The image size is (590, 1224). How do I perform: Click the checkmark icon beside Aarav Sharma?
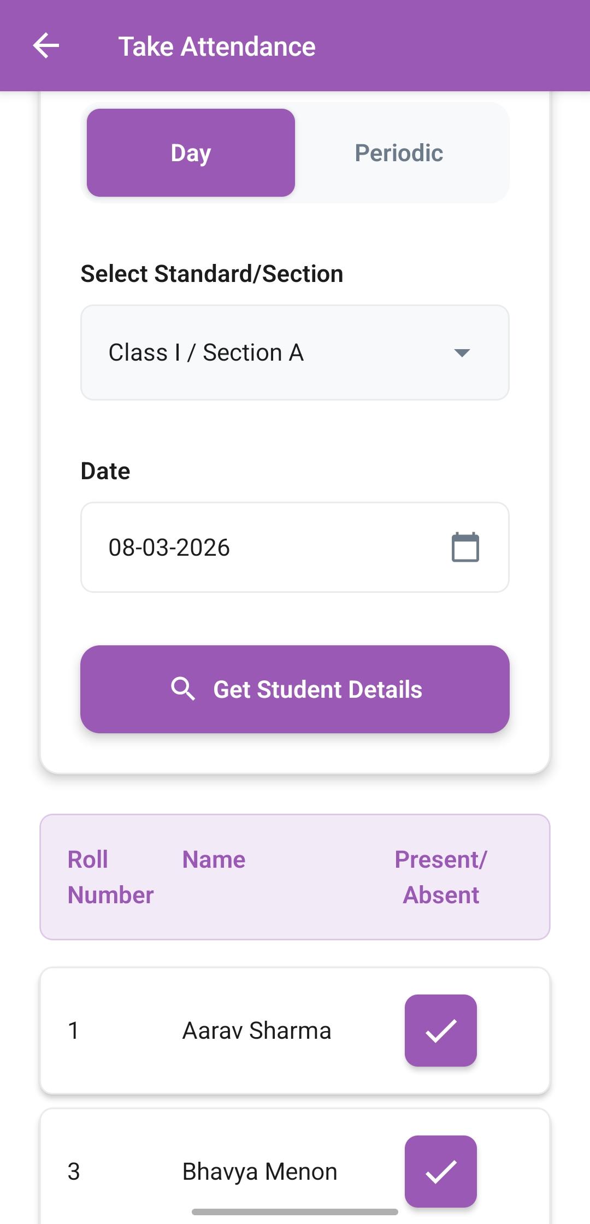(x=440, y=1030)
